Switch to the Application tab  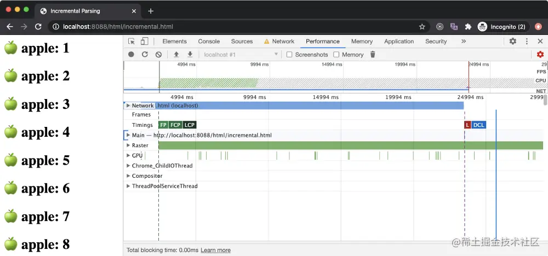tap(399, 41)
